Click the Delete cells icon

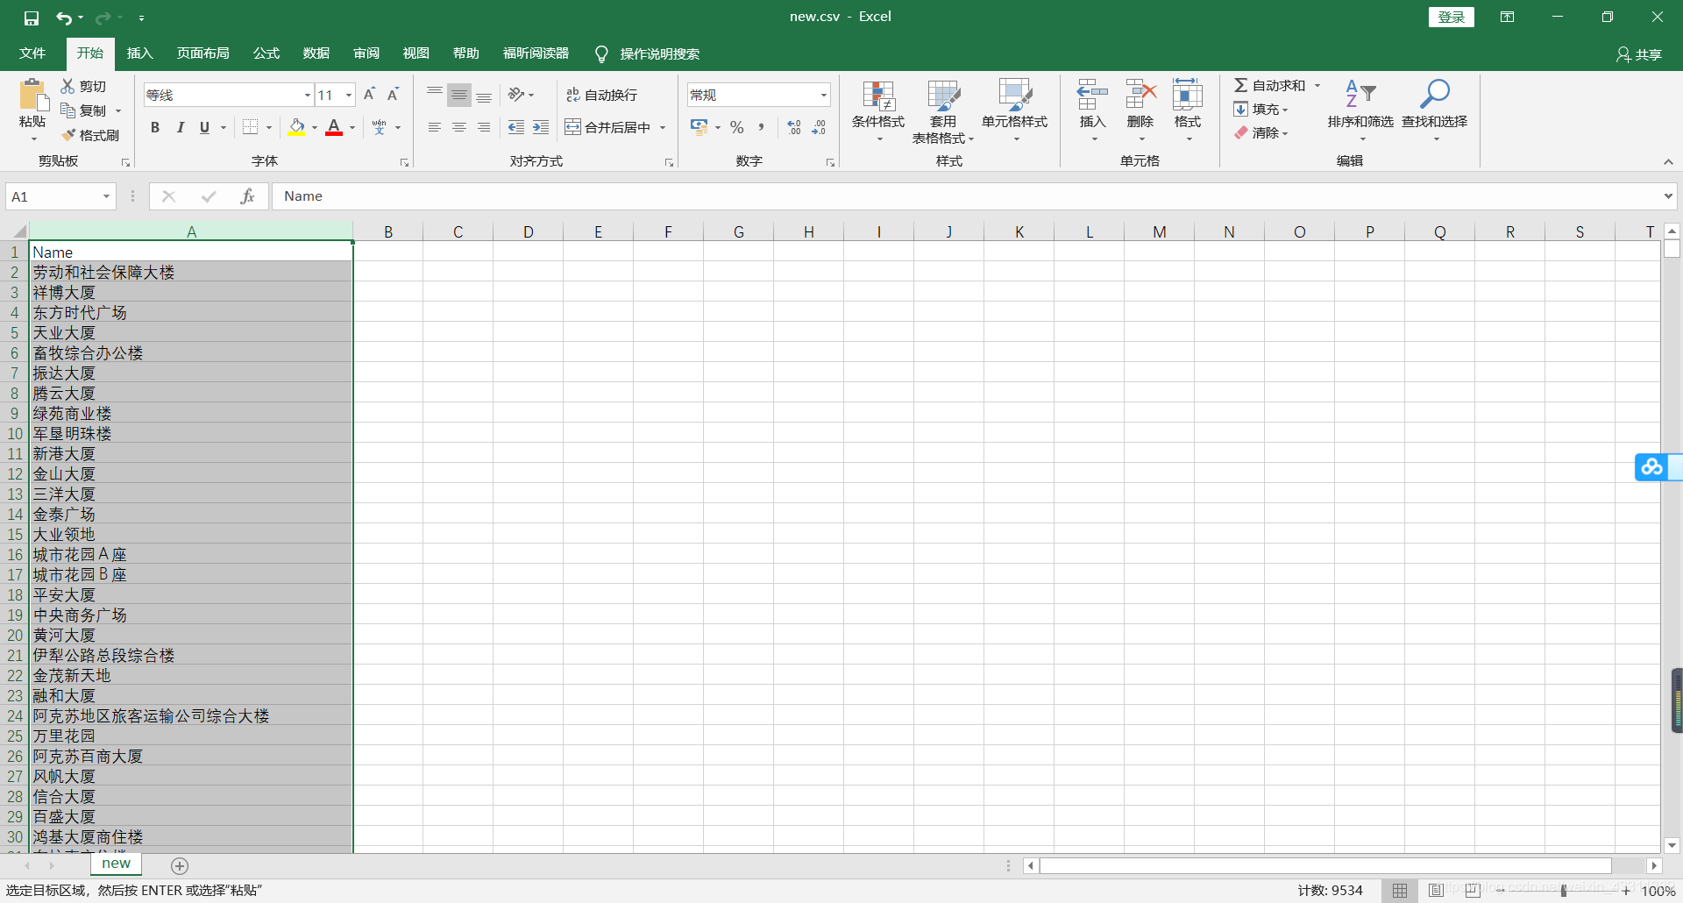point(1140,95)
